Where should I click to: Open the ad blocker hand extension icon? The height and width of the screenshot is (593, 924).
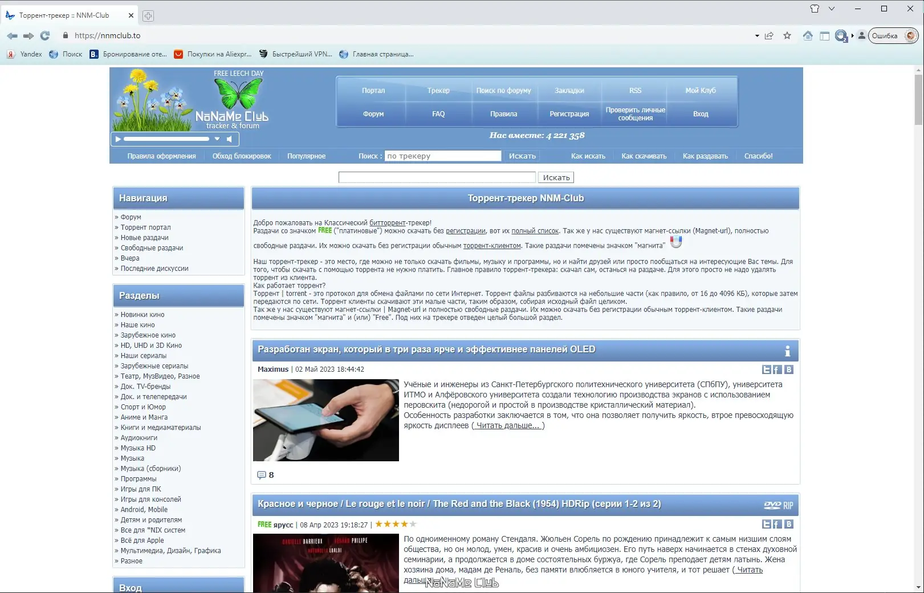point(841,36)
